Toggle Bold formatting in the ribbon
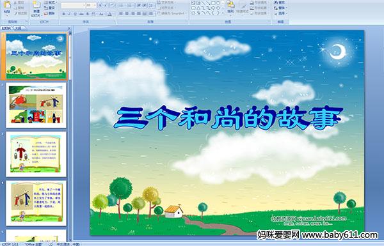Viewport: 384px width, 246px height. 63,14
